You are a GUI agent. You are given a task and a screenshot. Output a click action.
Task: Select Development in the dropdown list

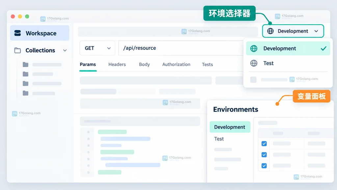[288, 48]
